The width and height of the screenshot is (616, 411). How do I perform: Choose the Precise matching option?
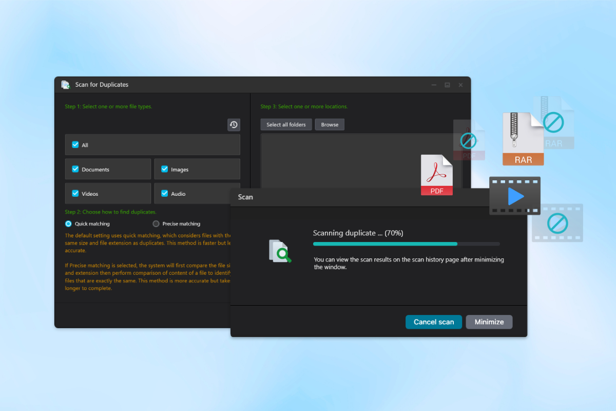[x=156, y=224]
